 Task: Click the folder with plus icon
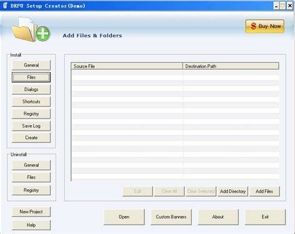31,29
